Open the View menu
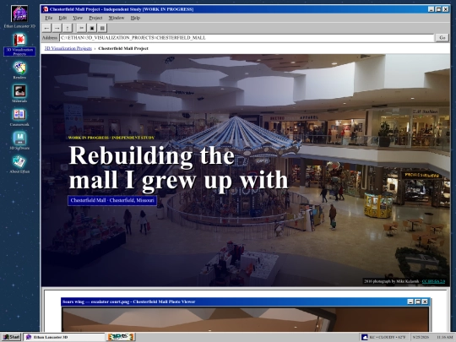456x342 pixels. [78, 18]
